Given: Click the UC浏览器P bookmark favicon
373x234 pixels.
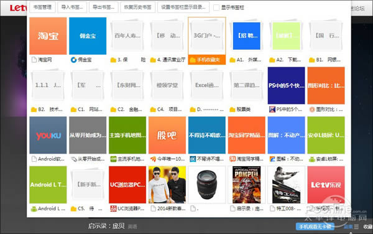Looking at the screenshot, I should (113, 208).
